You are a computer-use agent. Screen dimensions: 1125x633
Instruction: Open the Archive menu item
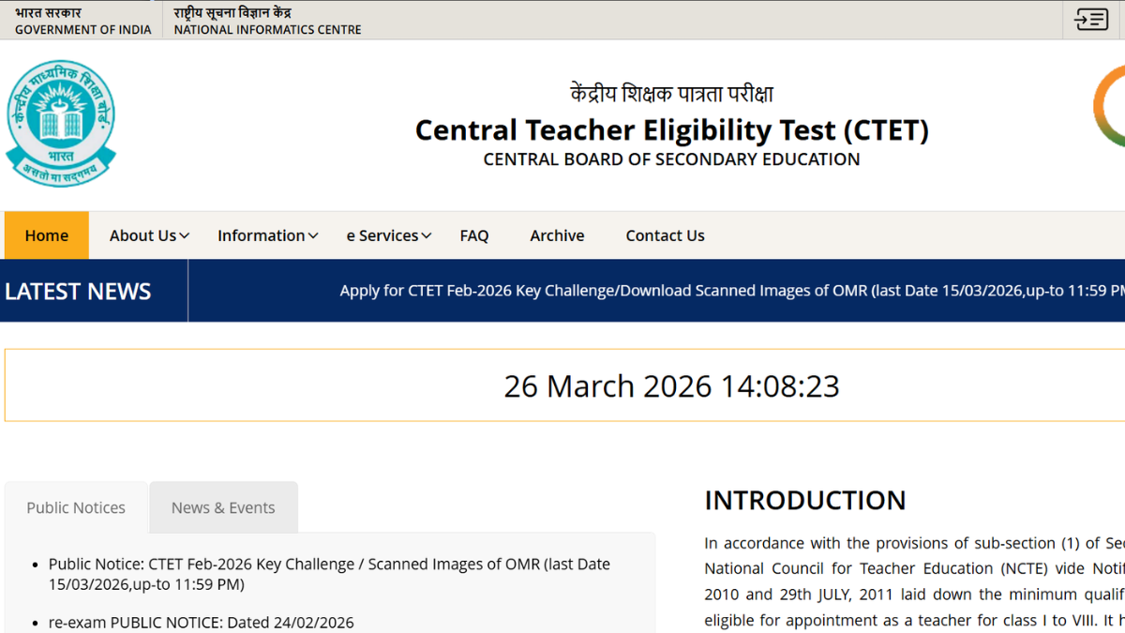pyautogui.click(x=557, y=235)
